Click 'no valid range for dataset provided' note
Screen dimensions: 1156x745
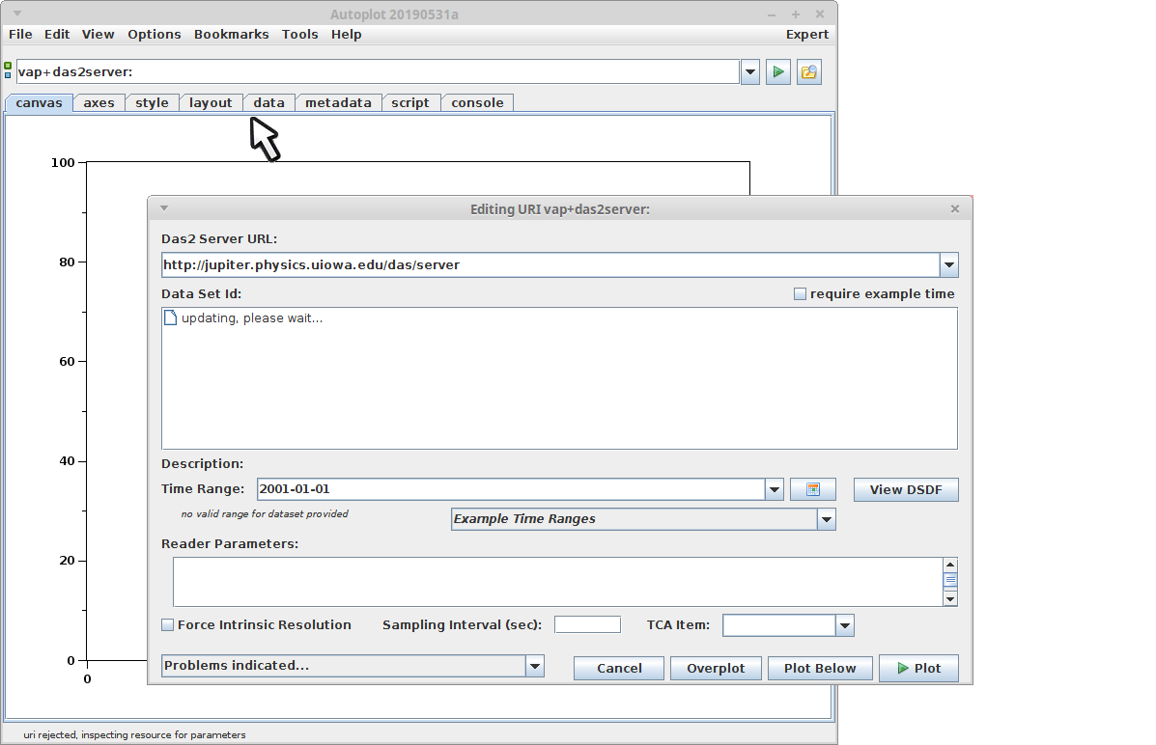(265, 513)
